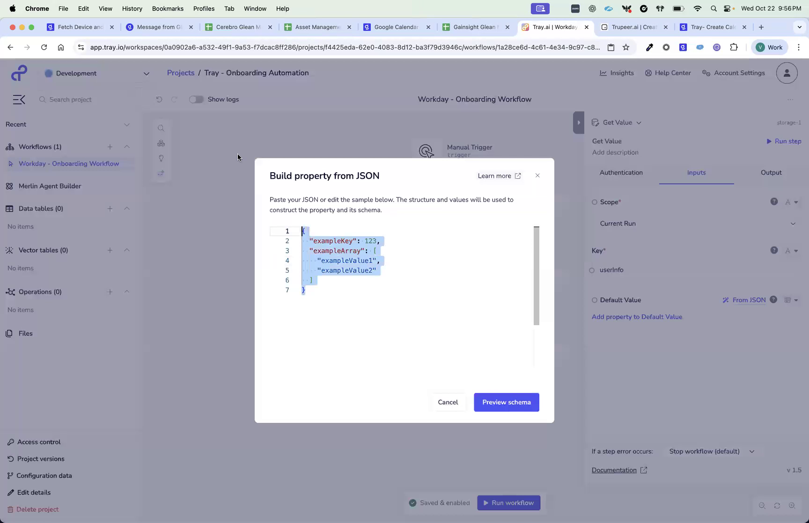Click the lightbulb suggestions icon

click(161, 158)
